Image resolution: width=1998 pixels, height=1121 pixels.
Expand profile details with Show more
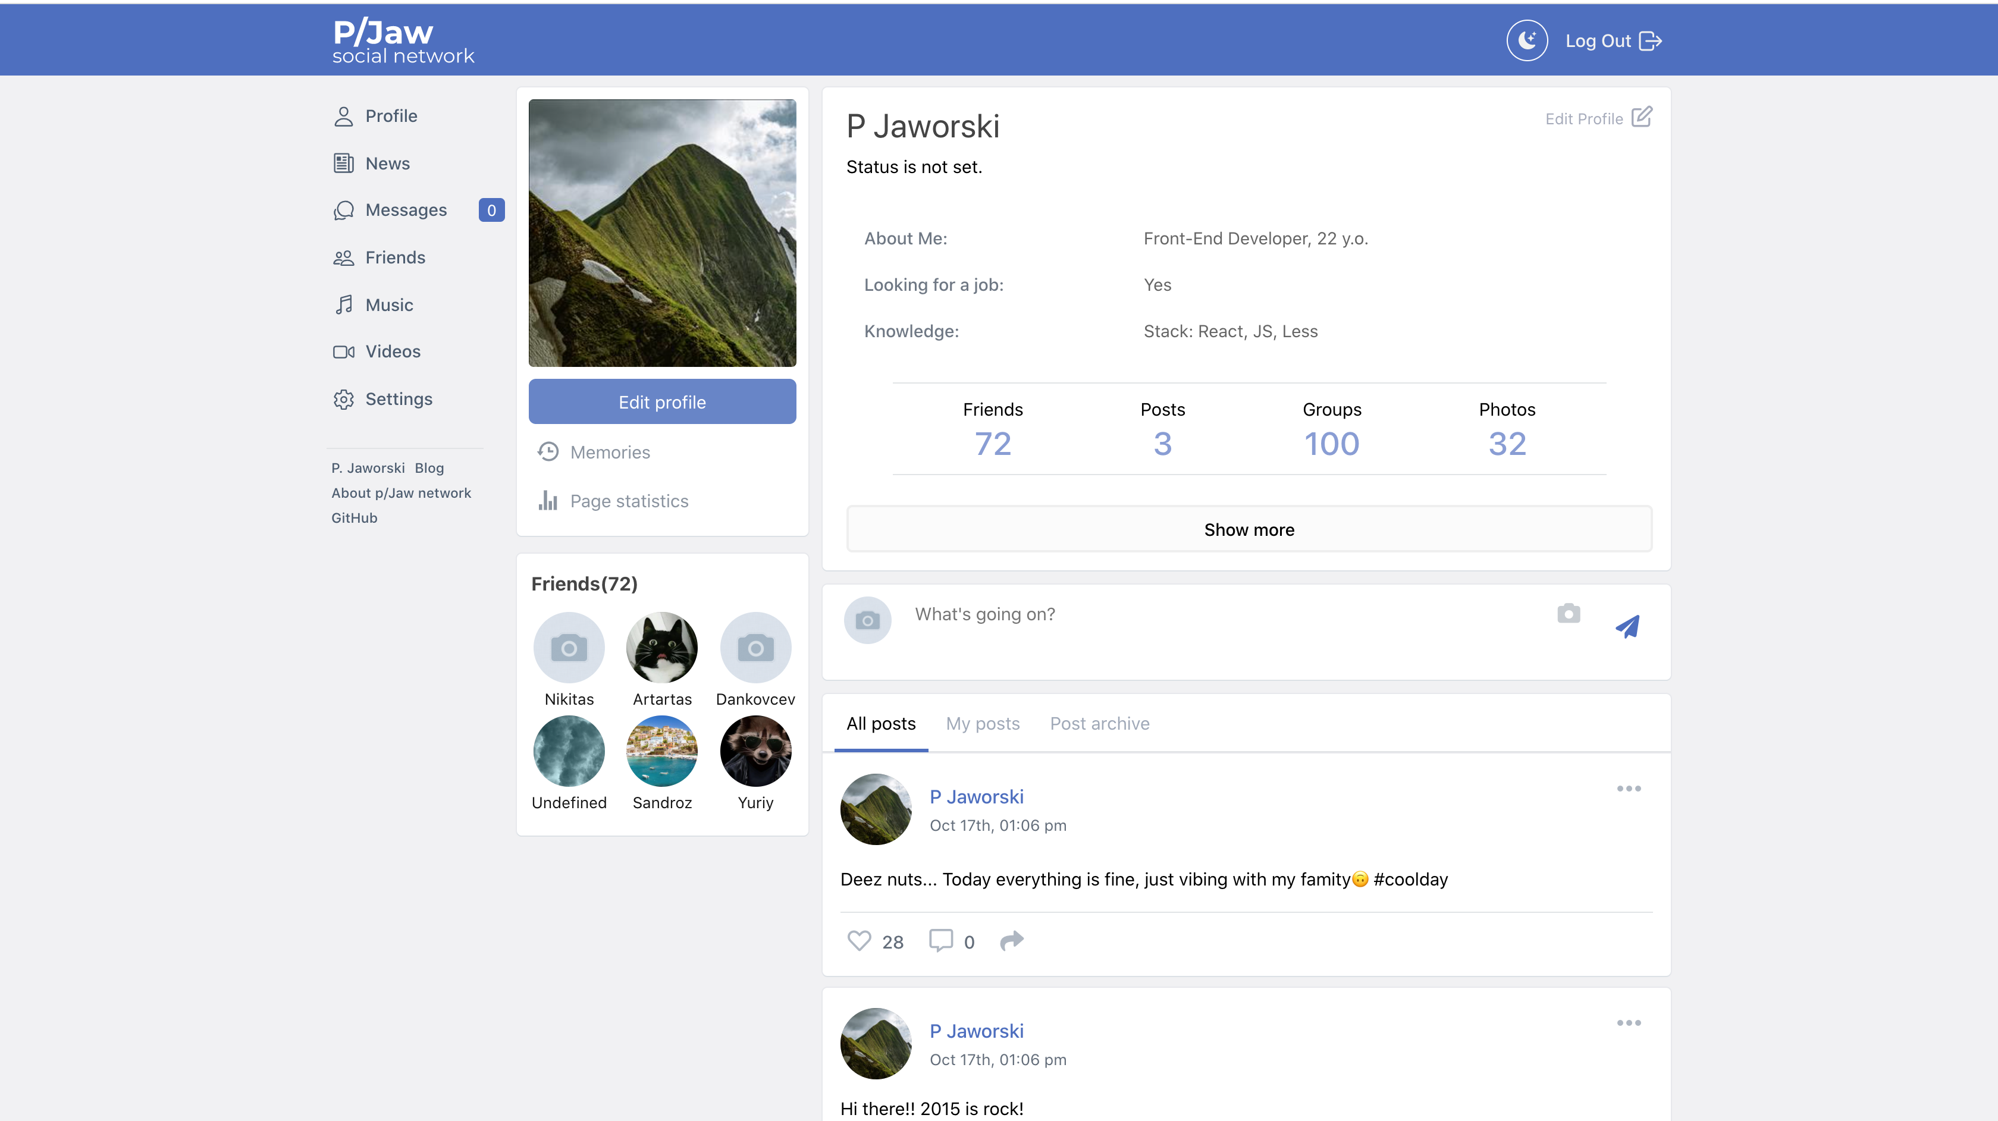pos(1249,529)
